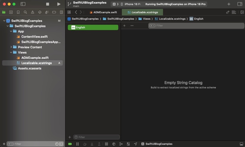This screenshot has height=147, width=245.
Task: Click the Running SwiftUIBlogExamples activity status
Action: 175,4
